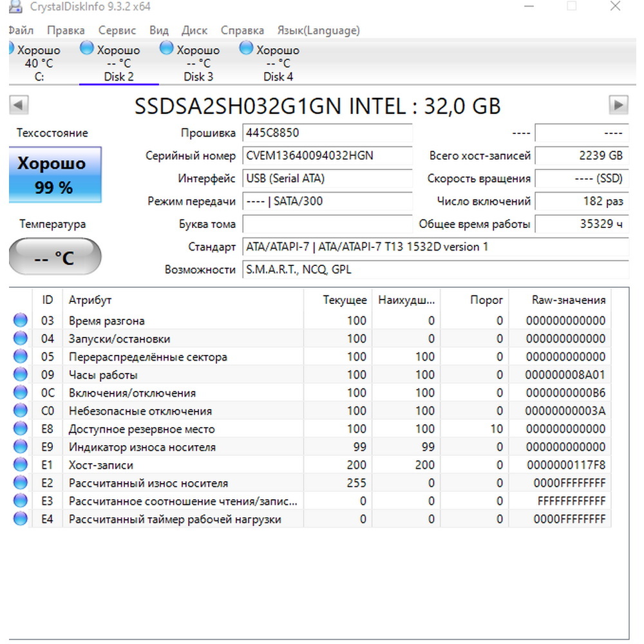Click status orb for E3 соотношение чтения/записи
This screenshot has width=644, height=644.
coord(21,500)
